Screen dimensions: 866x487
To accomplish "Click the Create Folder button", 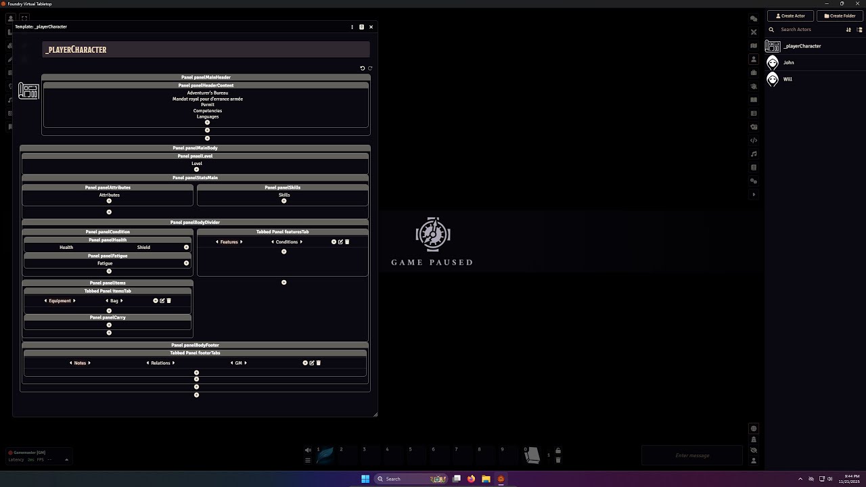I will point(840,16).
